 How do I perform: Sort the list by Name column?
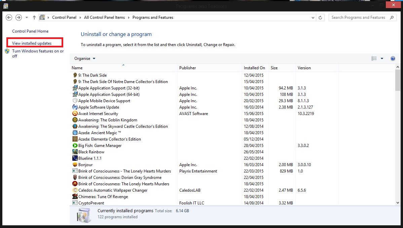click(x=124, y=68)
